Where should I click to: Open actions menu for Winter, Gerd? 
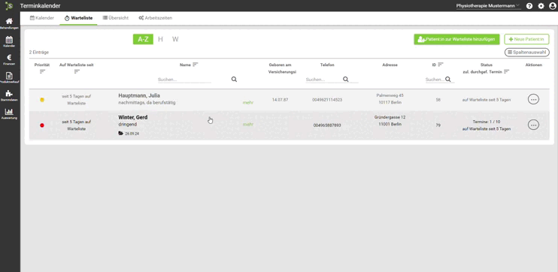(x=533, y=125)
